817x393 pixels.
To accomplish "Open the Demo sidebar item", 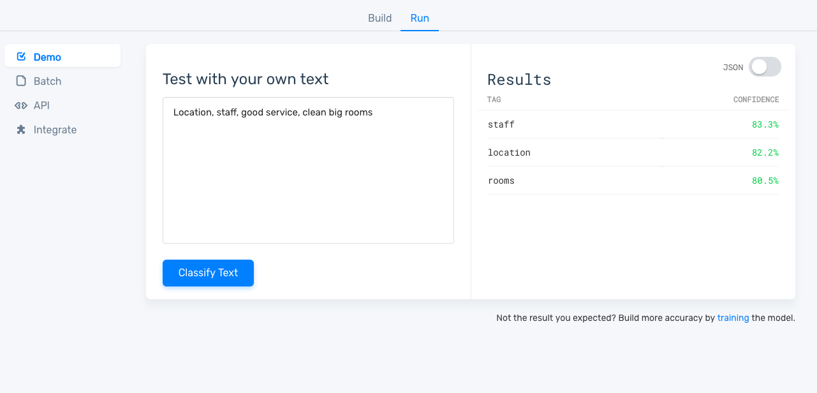I will click(47, 57).
